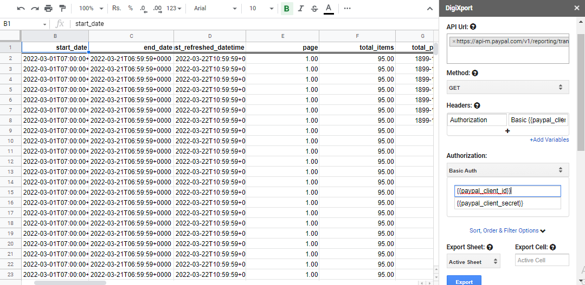The image size is (585, 285).
Task: Select the start_date header cell
Action: coord(55,47)
